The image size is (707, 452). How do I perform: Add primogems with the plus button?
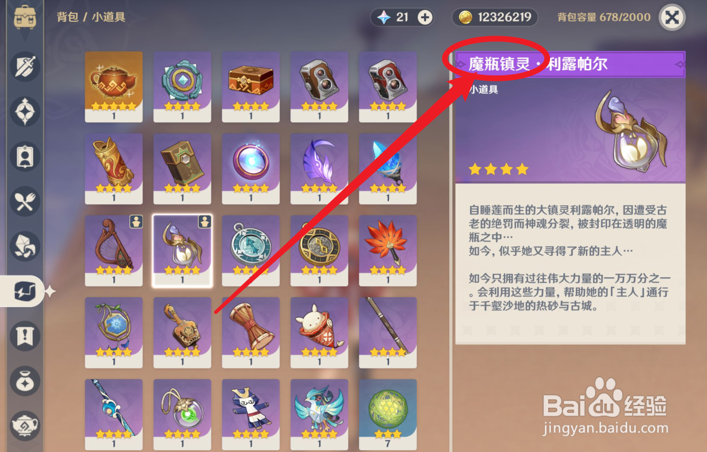[425, 17]
